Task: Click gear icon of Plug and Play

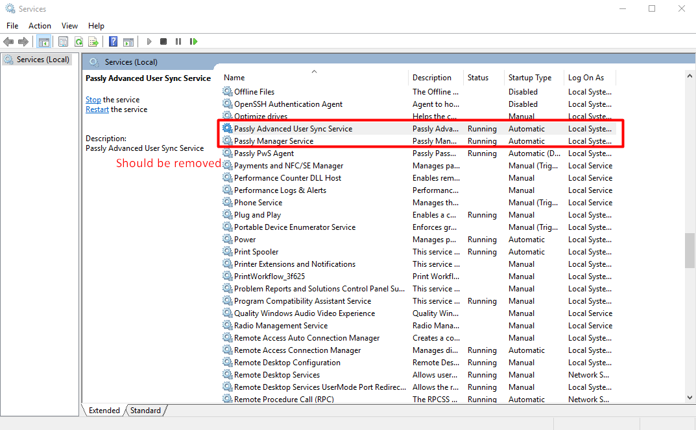Action: 227,214
